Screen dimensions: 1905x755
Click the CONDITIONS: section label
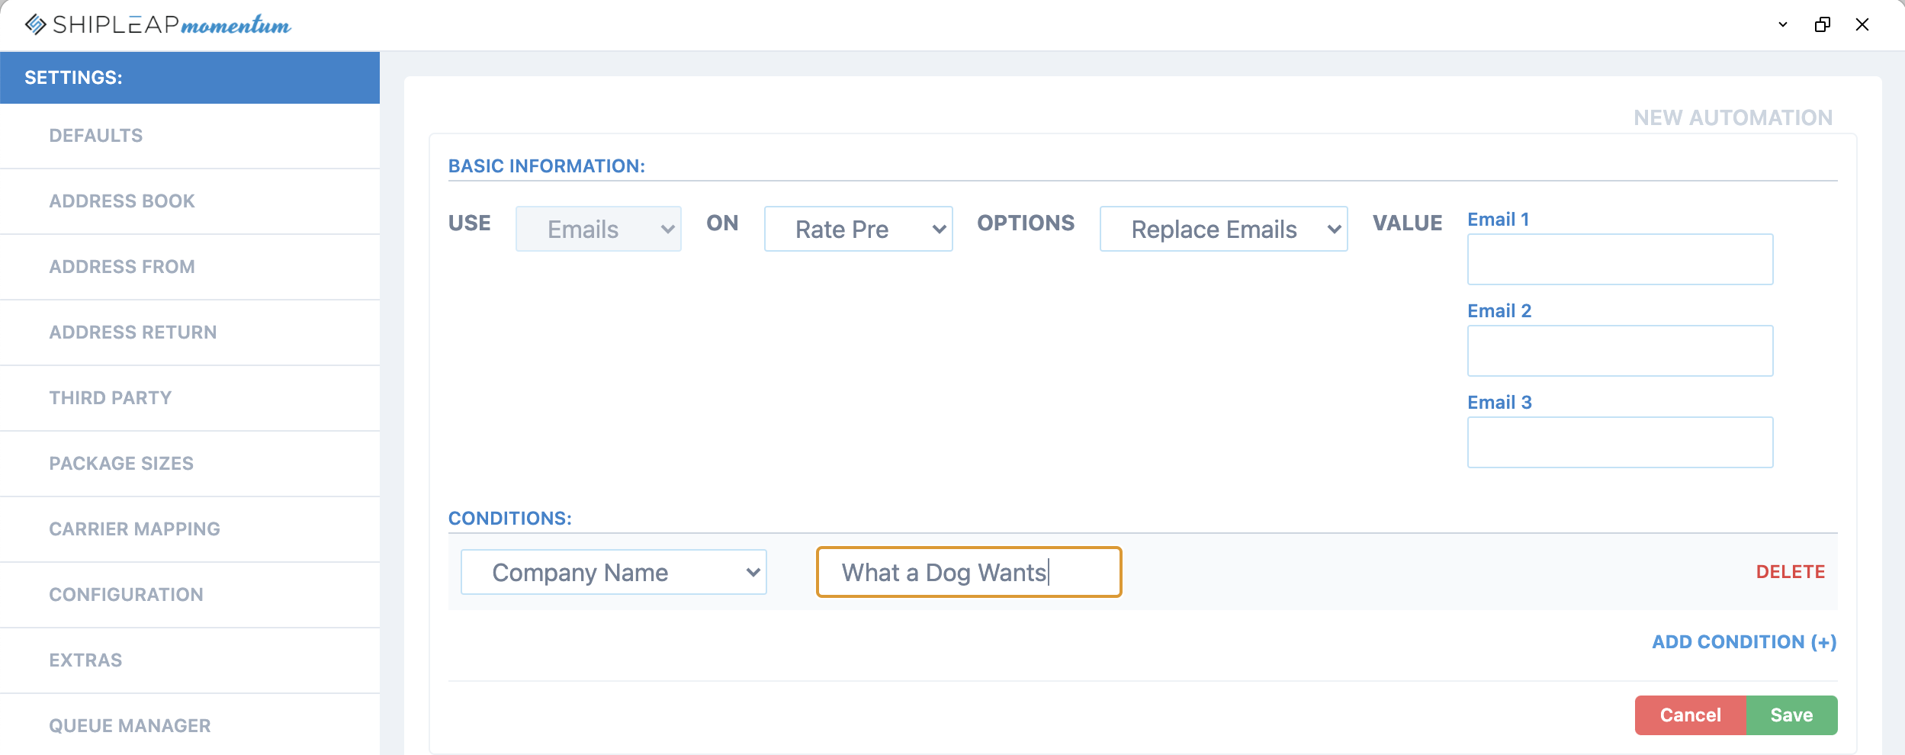pyautogui.click(x=510, y=519)
